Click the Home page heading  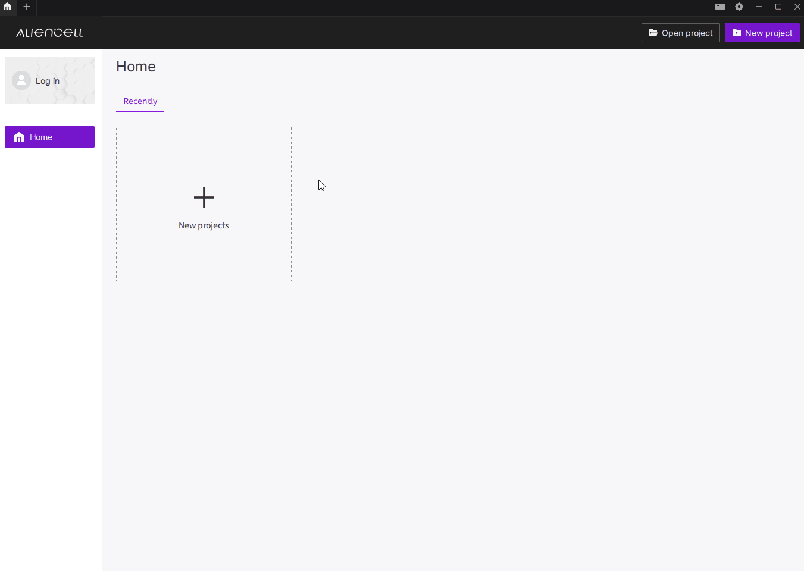(x=136, y=67)
